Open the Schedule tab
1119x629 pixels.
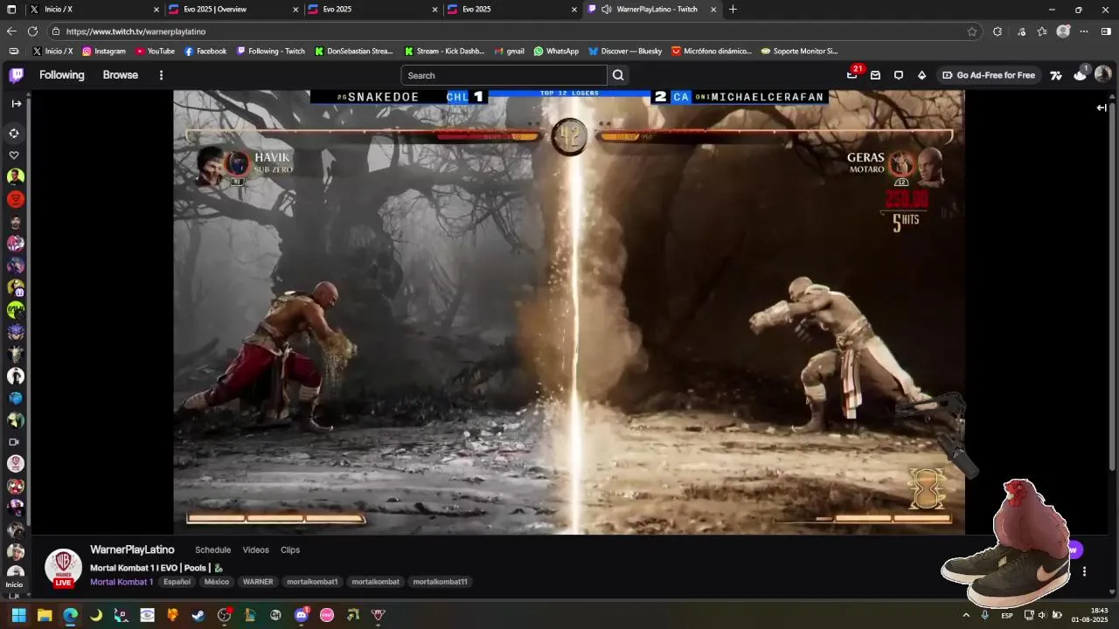tap(212, 550)
